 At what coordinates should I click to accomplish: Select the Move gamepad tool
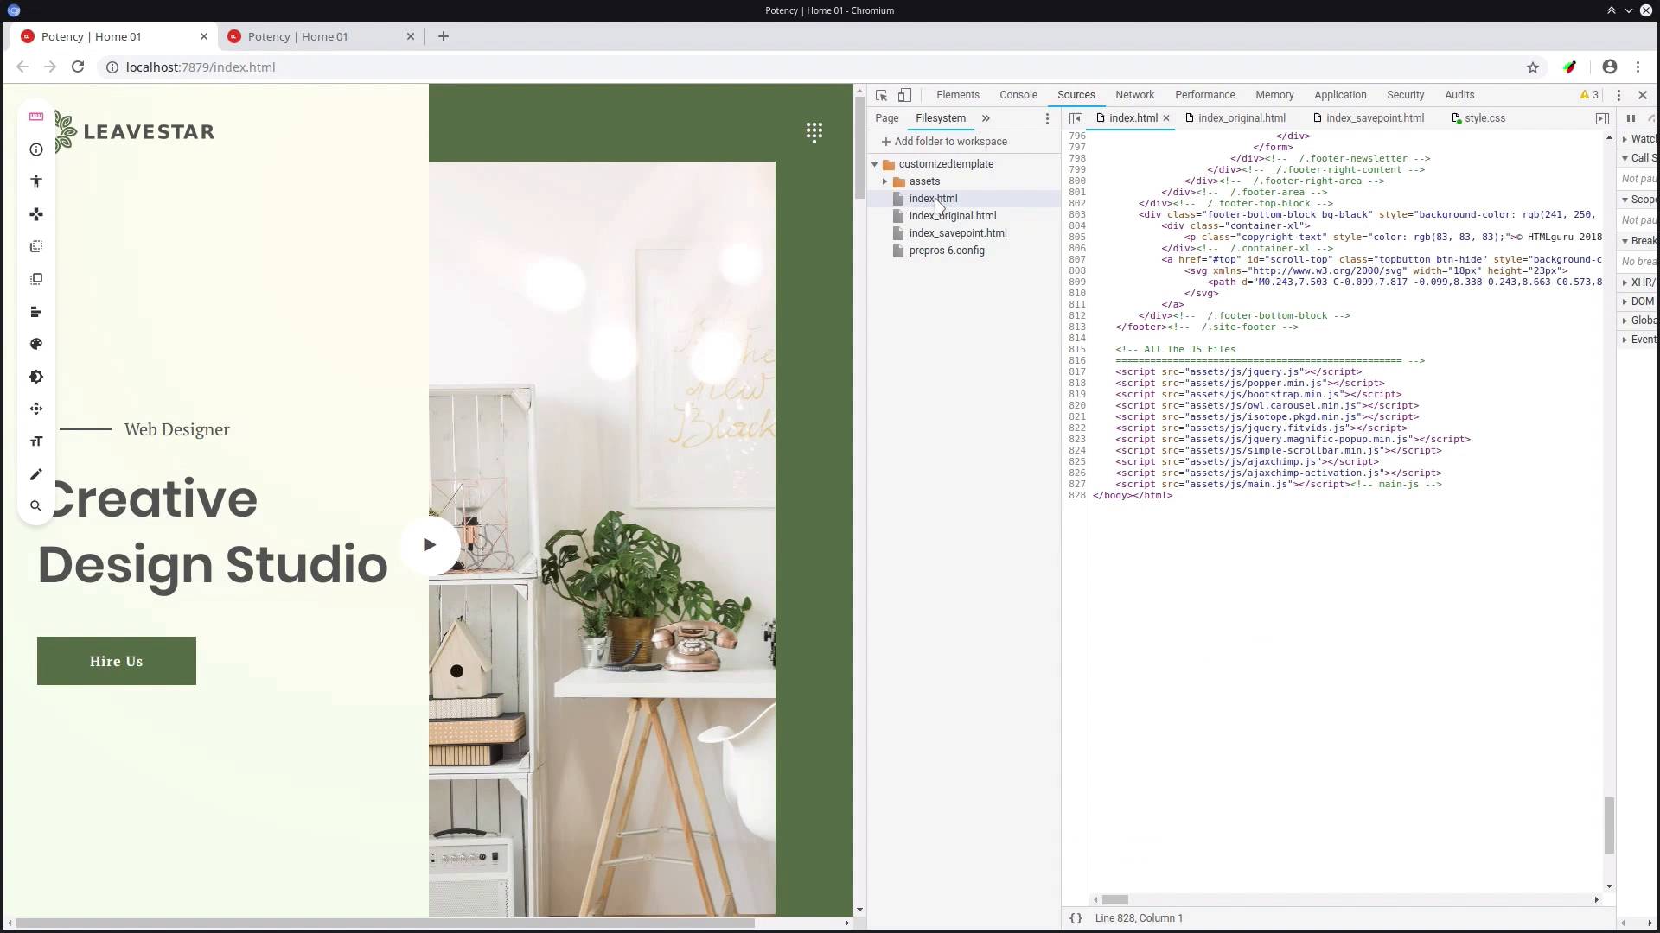click(36, 214)
